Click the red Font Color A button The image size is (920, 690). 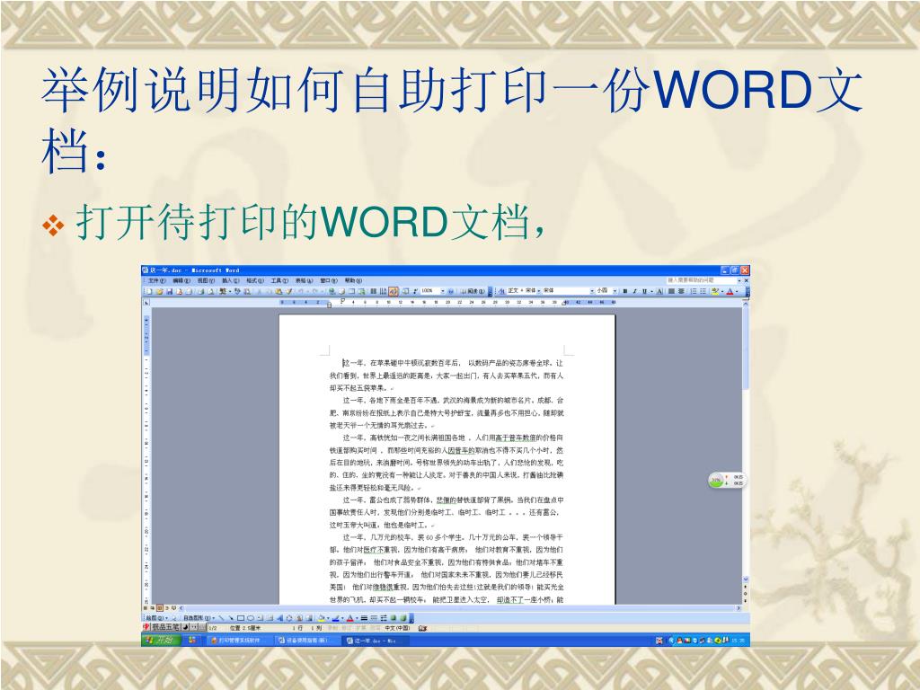(730, 291)
